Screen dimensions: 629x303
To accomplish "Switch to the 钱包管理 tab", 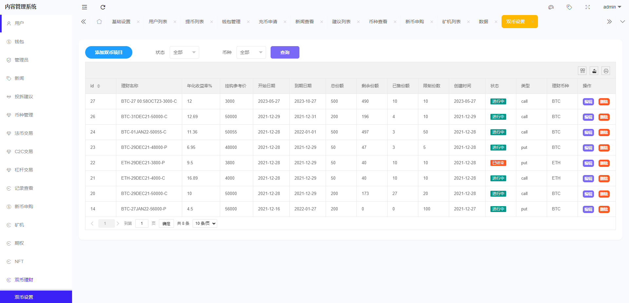I will 231,22.
